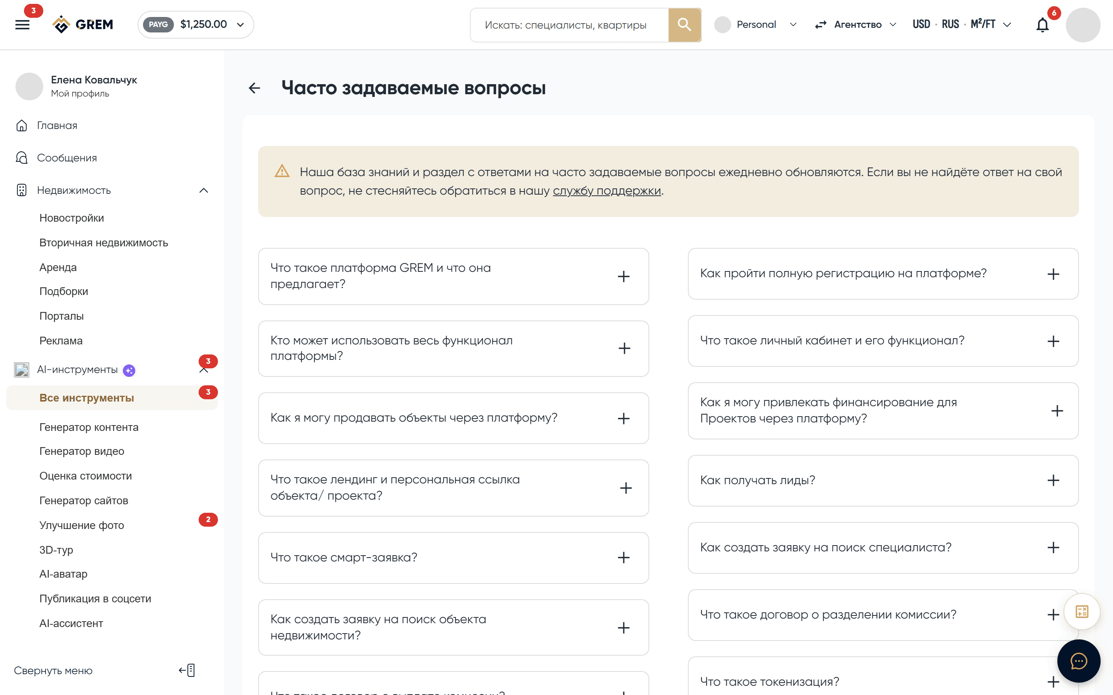Click the Агентство switch arrows icon

click(x=821, y=25)
